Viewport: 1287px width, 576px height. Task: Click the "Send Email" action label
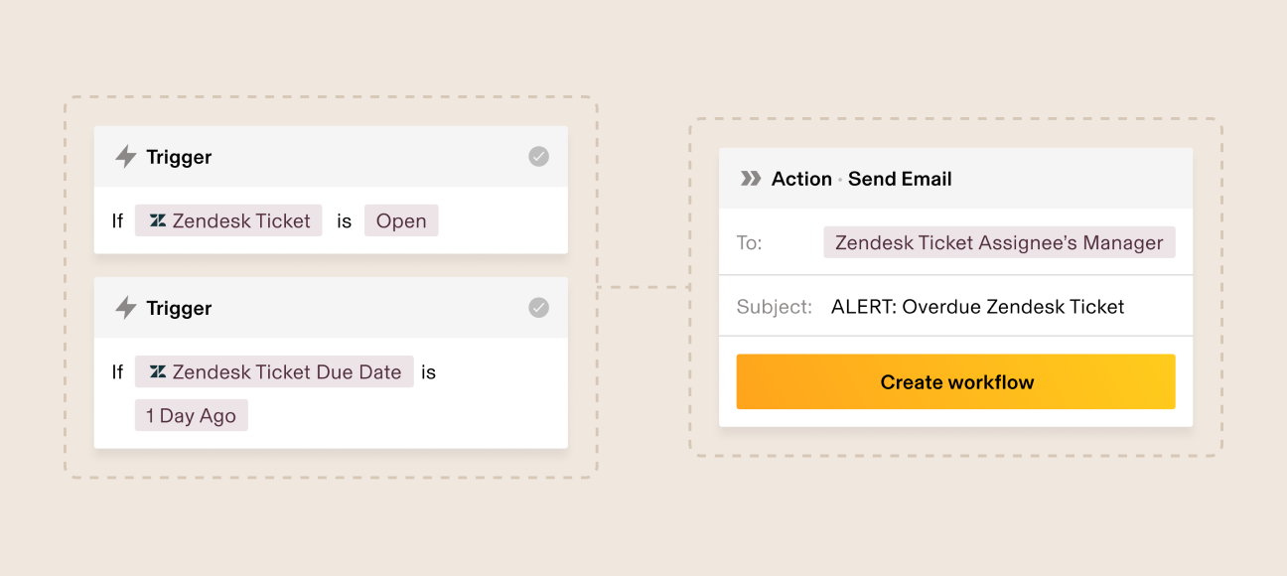900,179
